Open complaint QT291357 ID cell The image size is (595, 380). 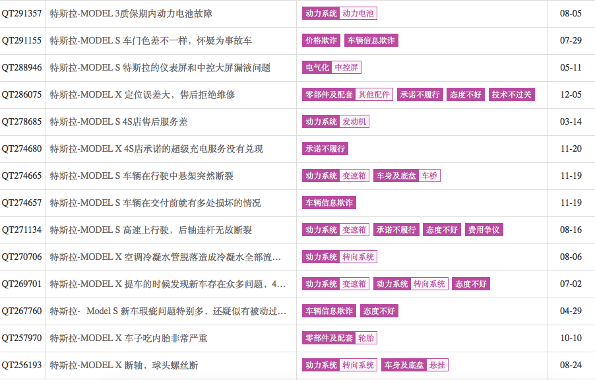coord(22,14)
